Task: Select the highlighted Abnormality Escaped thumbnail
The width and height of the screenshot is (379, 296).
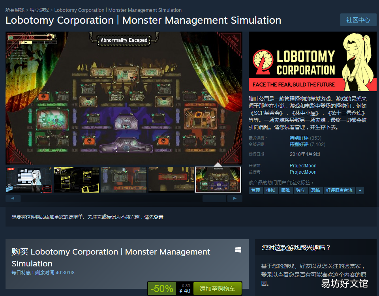Action: [x=218, y=180]
